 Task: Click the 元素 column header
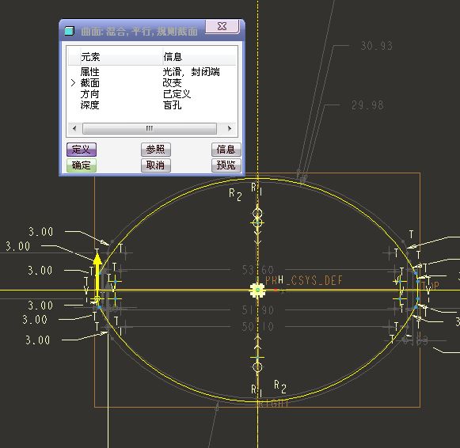pyautogui.click(x=90, y=56)
